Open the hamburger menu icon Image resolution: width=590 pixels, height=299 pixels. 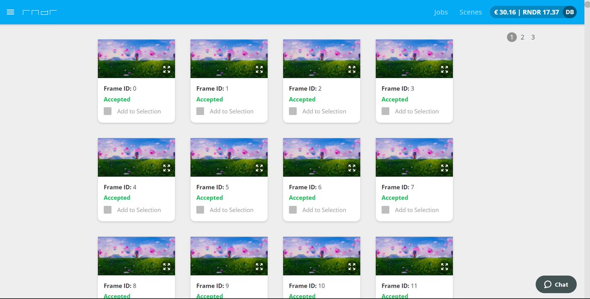pyautogui.click(x=10, y=12)
